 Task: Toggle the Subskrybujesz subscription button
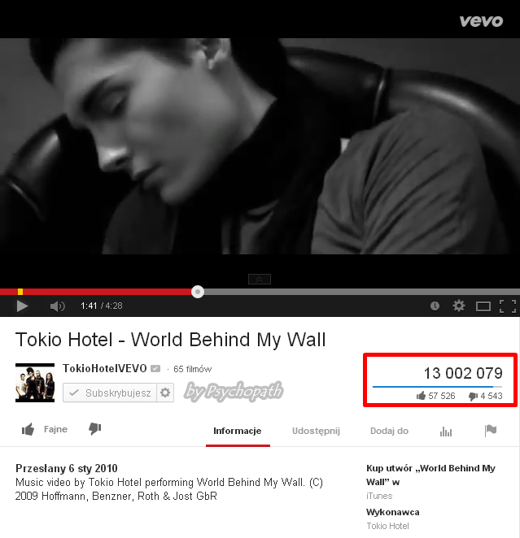tap(110, 393)
